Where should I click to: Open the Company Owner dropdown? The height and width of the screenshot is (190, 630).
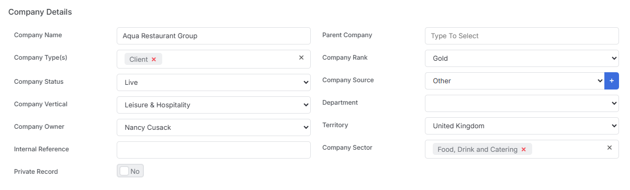pos(213,127)
